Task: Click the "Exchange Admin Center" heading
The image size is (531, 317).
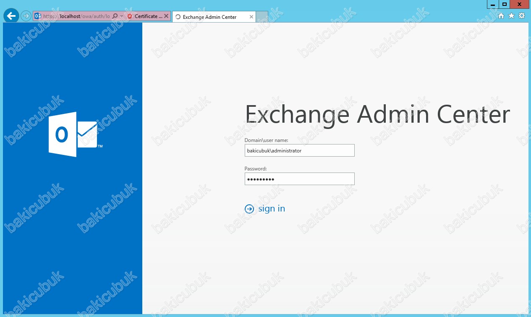Action: (x=377, y=114)
